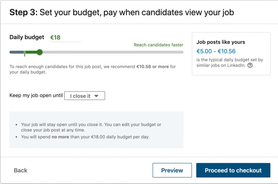The width and height of the screenshot is (278, 184).
Task: Click the Daily budget label
Action: (x=27, y=37)
